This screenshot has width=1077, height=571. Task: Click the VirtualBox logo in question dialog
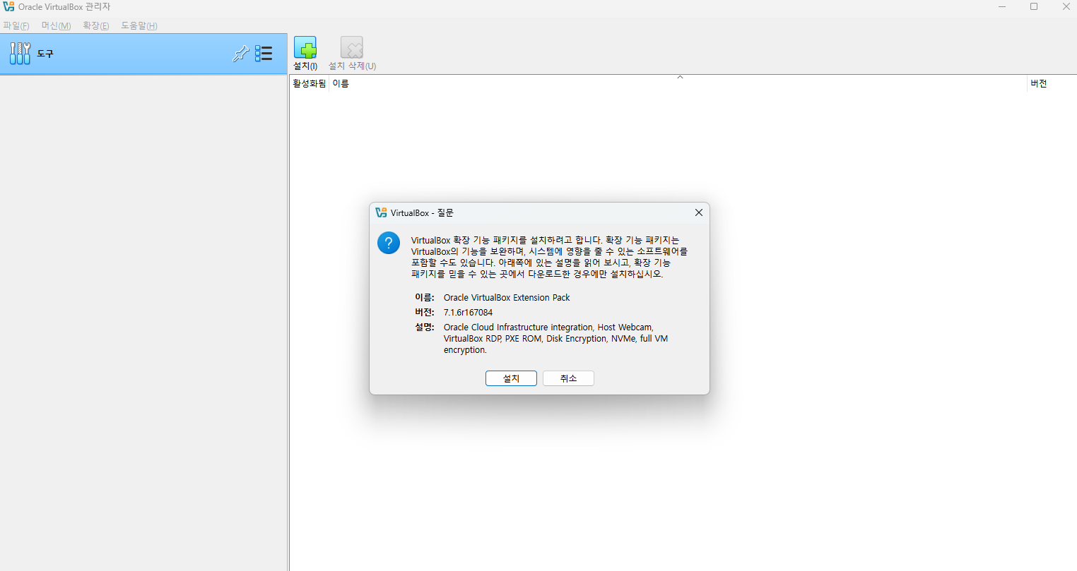(382, 212)
